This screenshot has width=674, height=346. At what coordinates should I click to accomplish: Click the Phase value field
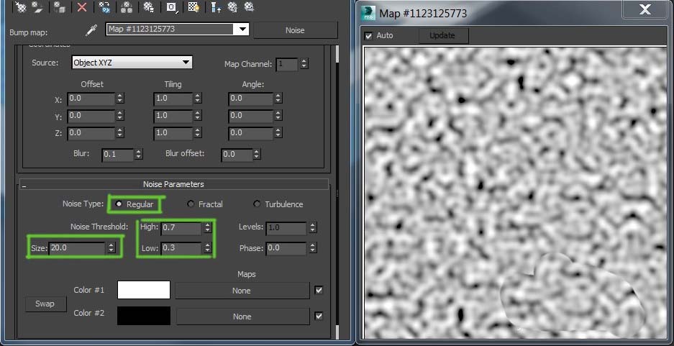(x=286, y=248)
